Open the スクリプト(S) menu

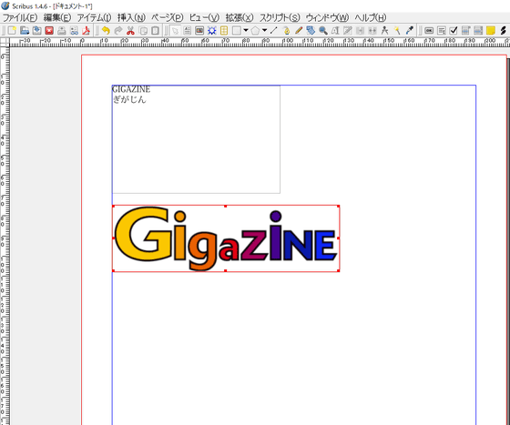coord(280,17)
